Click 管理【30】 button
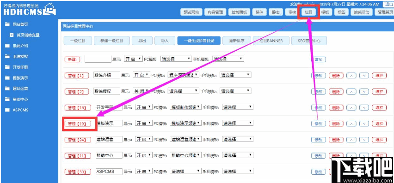The image size is (394, 183). [x=78, y=172]
